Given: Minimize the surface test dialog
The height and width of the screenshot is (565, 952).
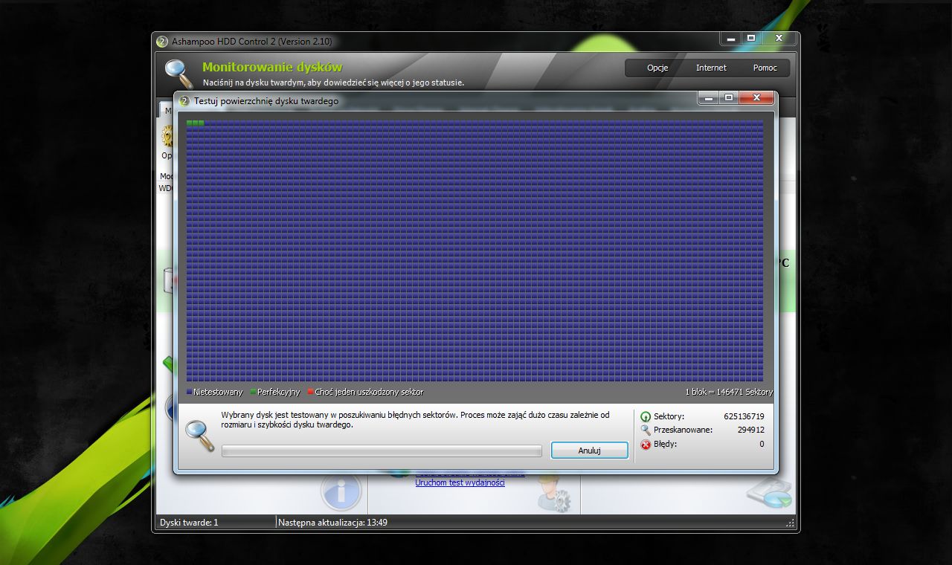Looking at the screenshot, I should (x=709, y=97).
